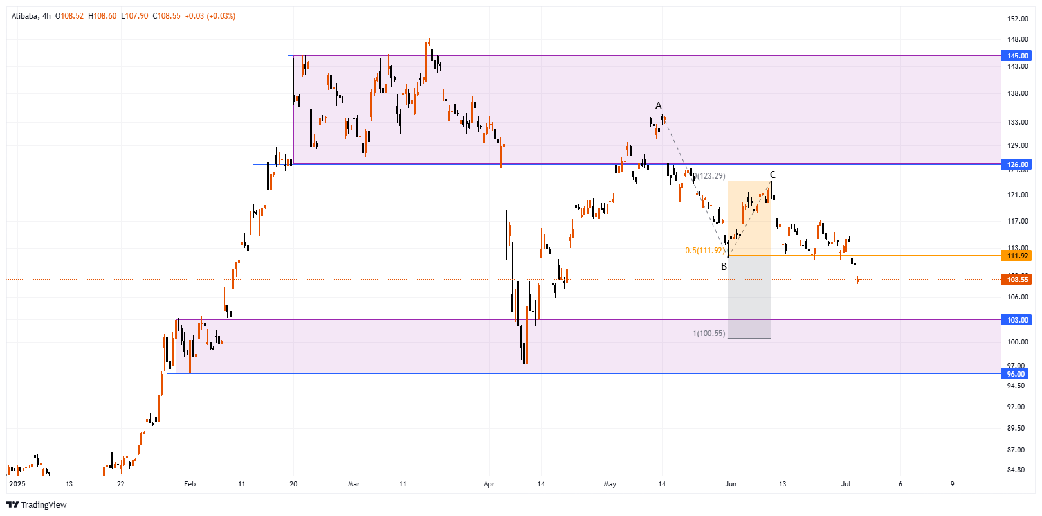Select the purple 145.00 price label
This screenshot has height=516, width=1042.
click(x=1017, y=56)
